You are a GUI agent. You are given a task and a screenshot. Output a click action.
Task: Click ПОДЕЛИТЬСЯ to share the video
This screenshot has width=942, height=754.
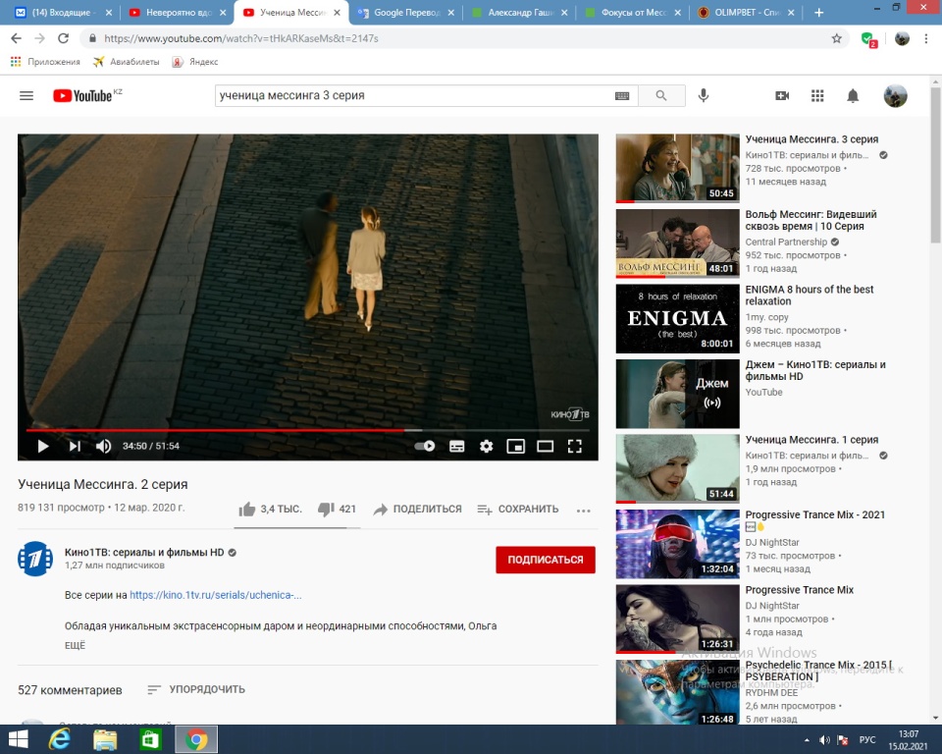[418, 510]
